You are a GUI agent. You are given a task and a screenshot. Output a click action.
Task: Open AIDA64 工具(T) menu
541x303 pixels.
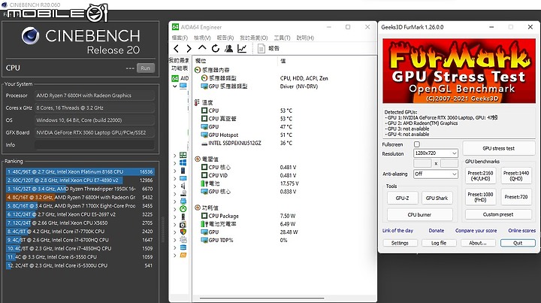(x=283, y=38)
